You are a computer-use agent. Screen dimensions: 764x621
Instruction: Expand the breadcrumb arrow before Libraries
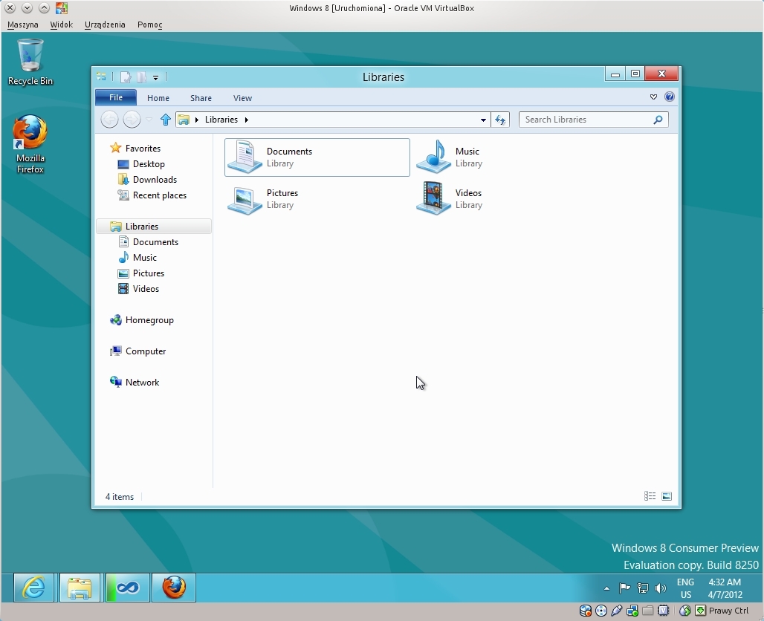click(197, 120)
